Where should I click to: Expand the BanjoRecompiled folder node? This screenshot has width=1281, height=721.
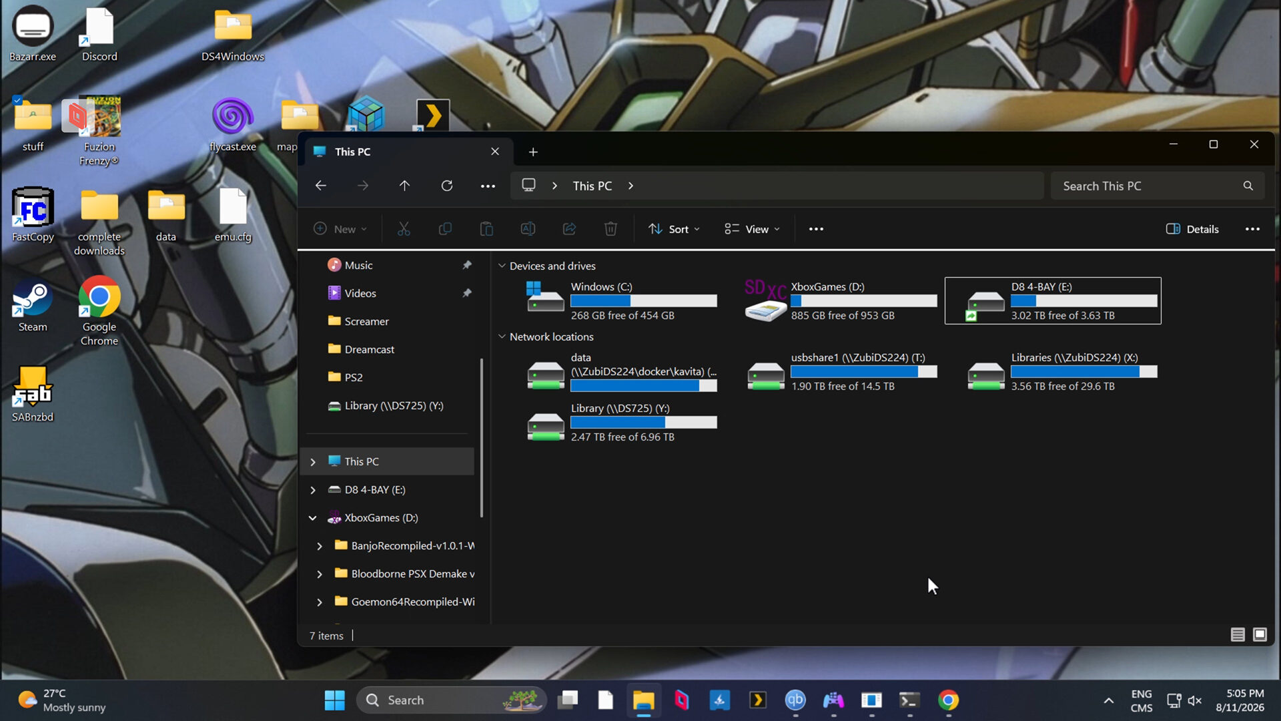[320, 546]
